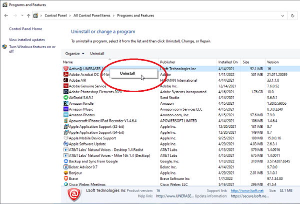Sort by the Version column header
Image resolution: width=300 pixels, height=204 pixels.
pyautogui.click(x=273, y=62)
